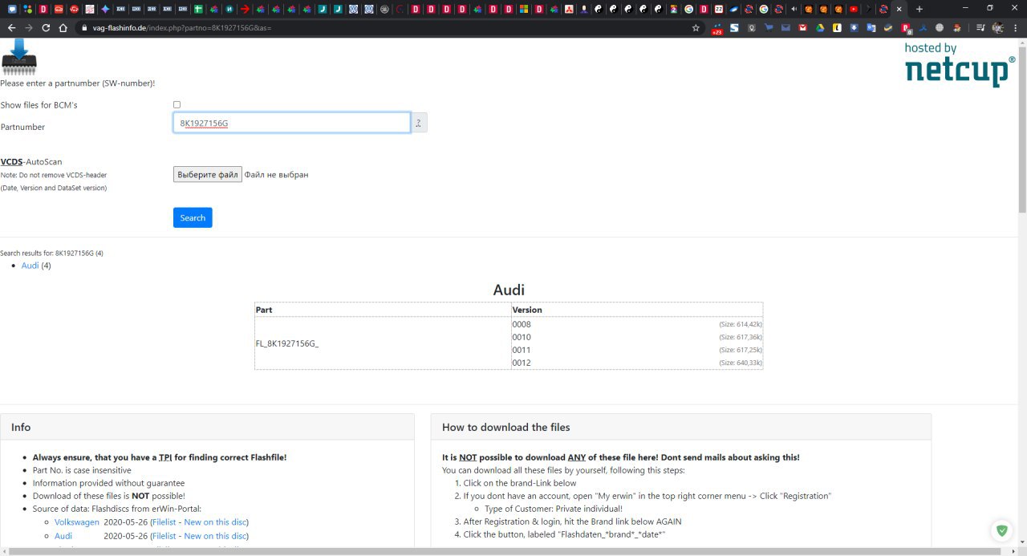Open New on this disc for Audi
Viewport: 1027px width, 556px height.
point(215,536)
